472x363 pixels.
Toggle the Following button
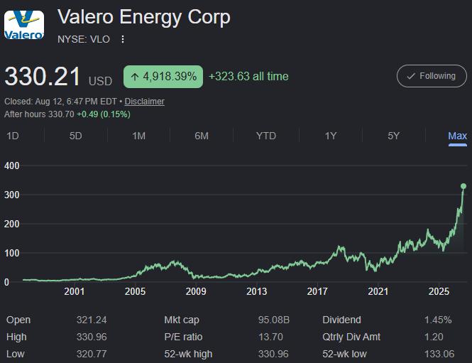432,76
